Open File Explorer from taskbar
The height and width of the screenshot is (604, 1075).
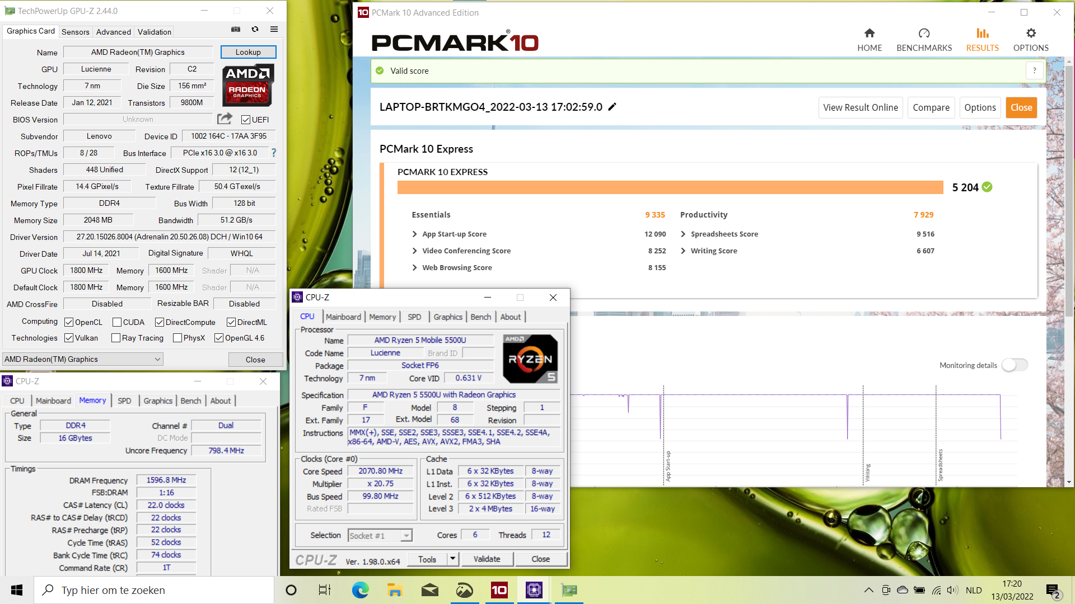[x=395, y=590]
